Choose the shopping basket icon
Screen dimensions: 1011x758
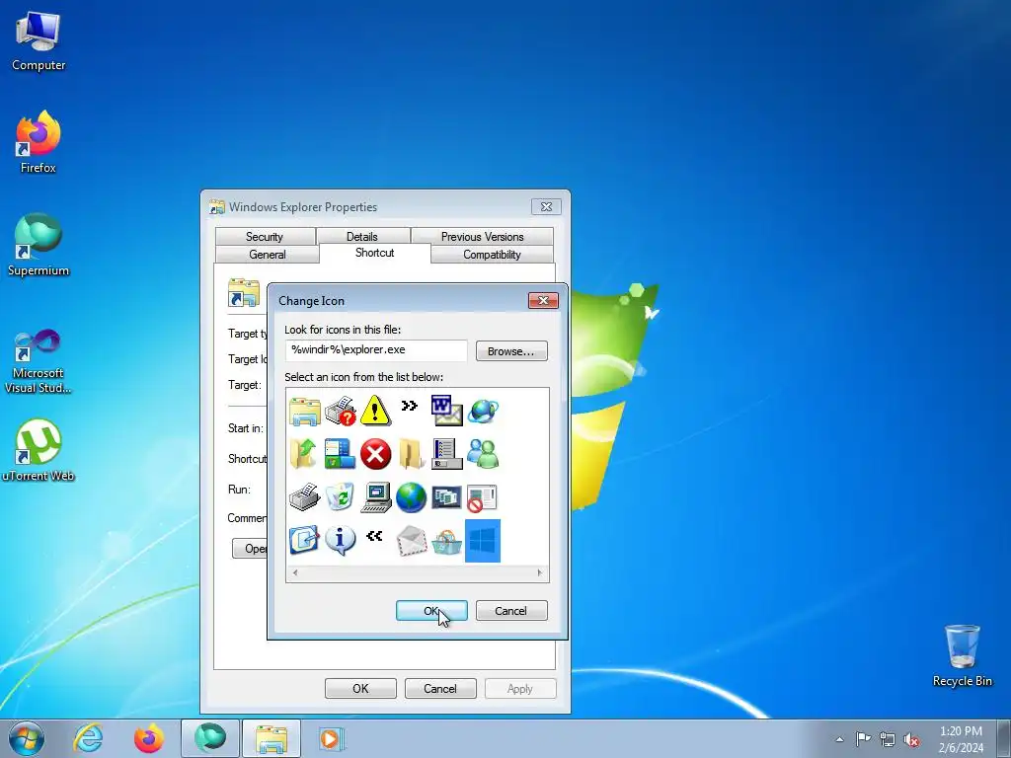pyautogui.click(x=447, y=542)
